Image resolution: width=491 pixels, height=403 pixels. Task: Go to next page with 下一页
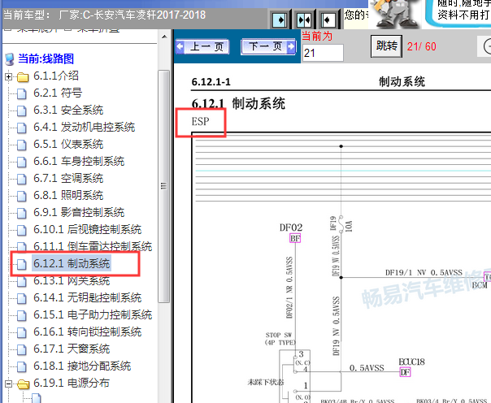pos(268,47)
